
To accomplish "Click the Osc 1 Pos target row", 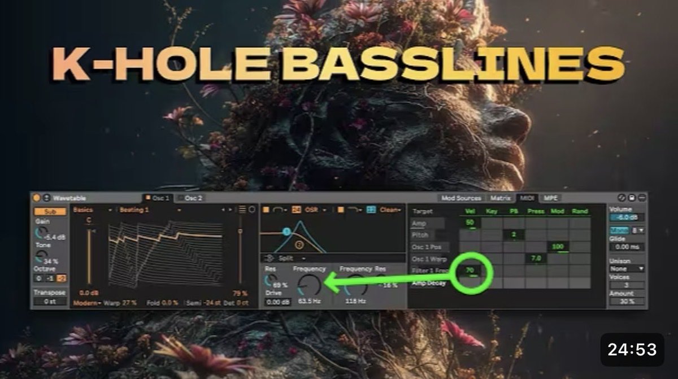I will 430,247.
